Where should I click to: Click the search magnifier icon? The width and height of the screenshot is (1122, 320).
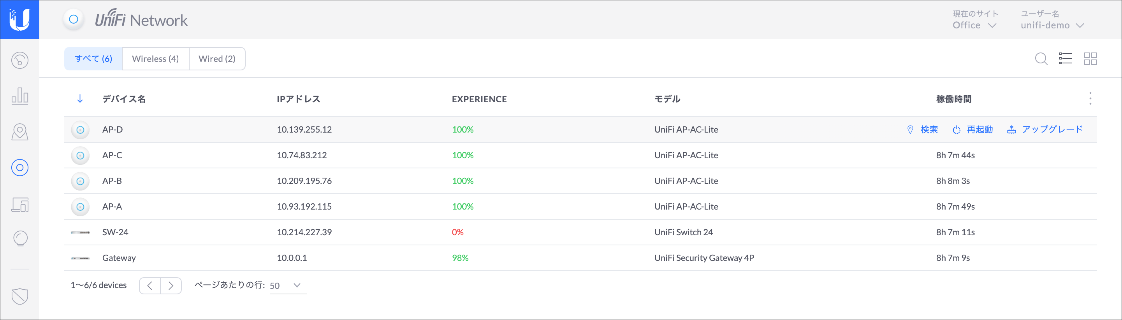(1041, 59)
